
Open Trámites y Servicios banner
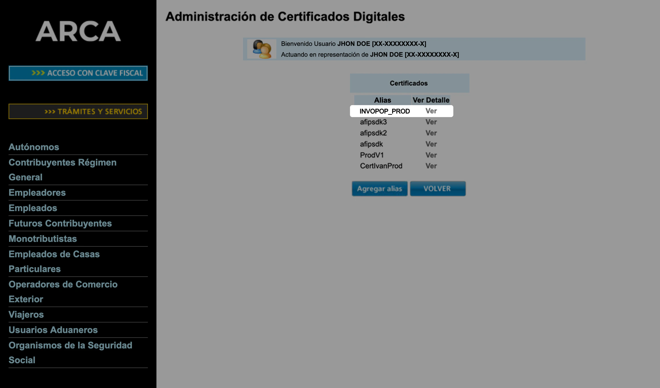[78, 111]
